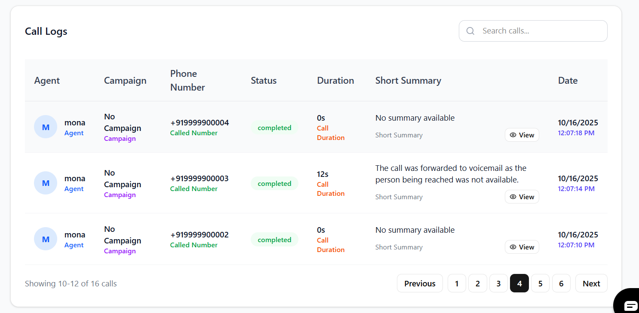Viewport: 639px width, 313px height.
Task: Navigate to last page 6
Action: (561, 283)
